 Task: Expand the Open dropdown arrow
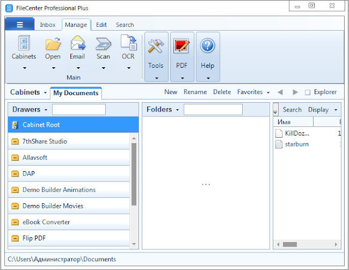pyautogui.click(x=53, y=68)
